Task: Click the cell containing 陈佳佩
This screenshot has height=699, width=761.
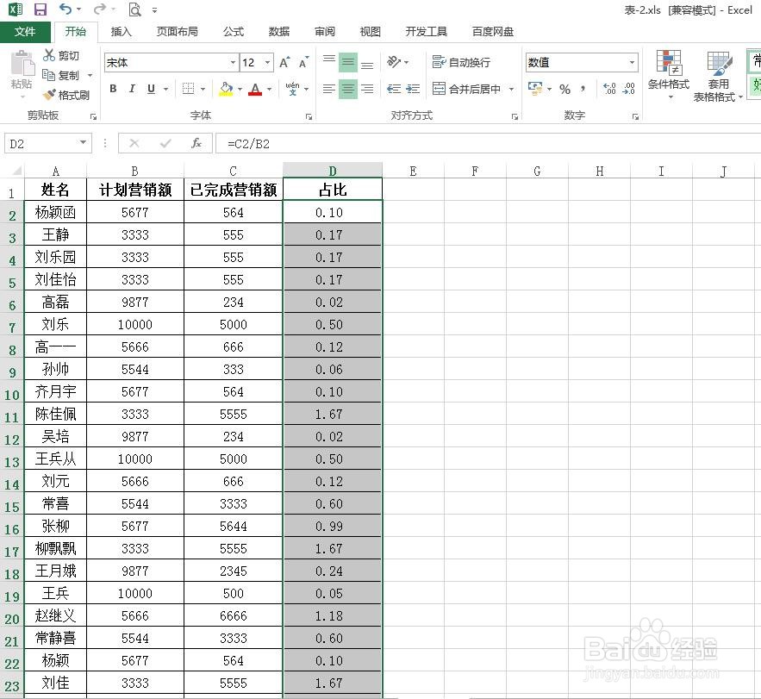Action: pos(55,414)
